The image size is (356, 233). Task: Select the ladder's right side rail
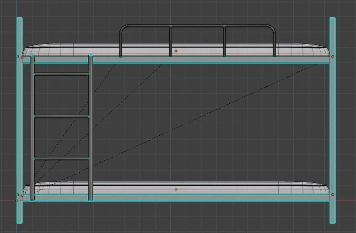[91, 127]
